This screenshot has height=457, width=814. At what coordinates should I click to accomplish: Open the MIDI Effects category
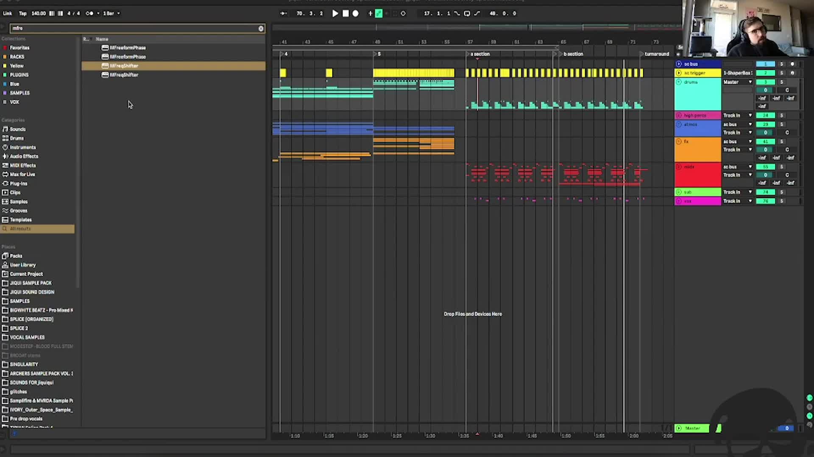23,165
